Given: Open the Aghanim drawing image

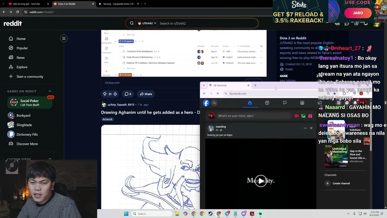Looking at the screenshot, I should 151,167.
